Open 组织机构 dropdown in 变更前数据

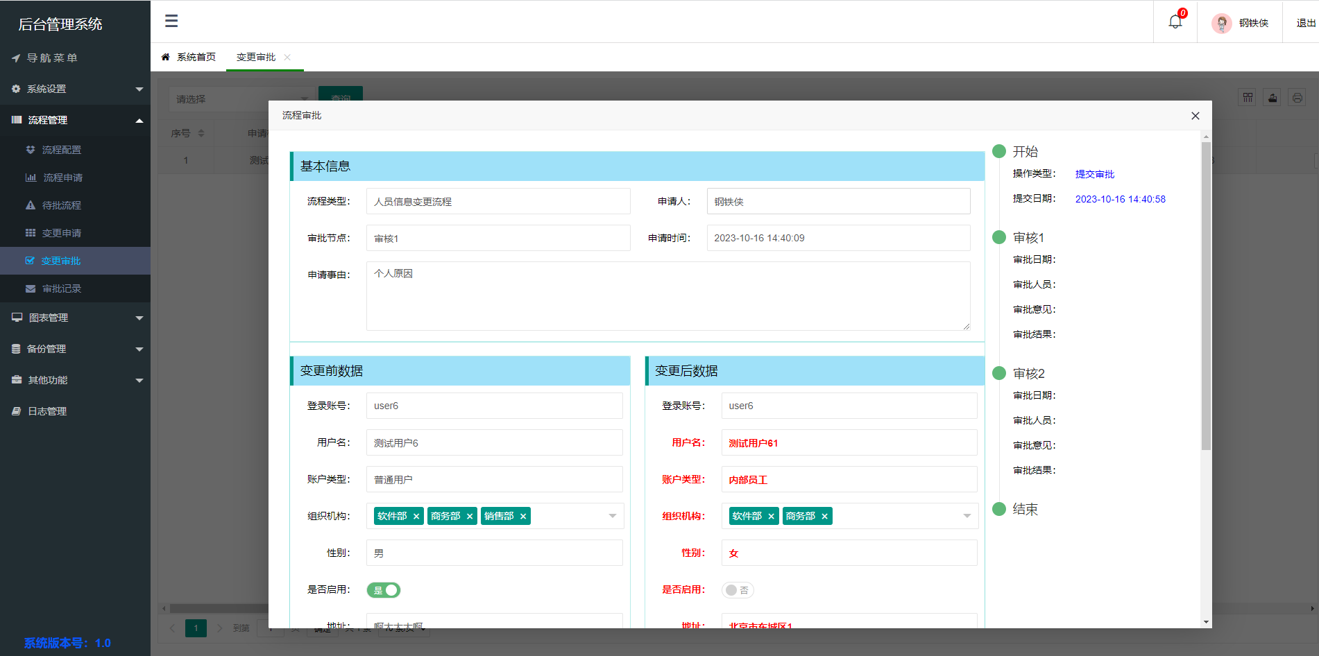click(611, 516)
